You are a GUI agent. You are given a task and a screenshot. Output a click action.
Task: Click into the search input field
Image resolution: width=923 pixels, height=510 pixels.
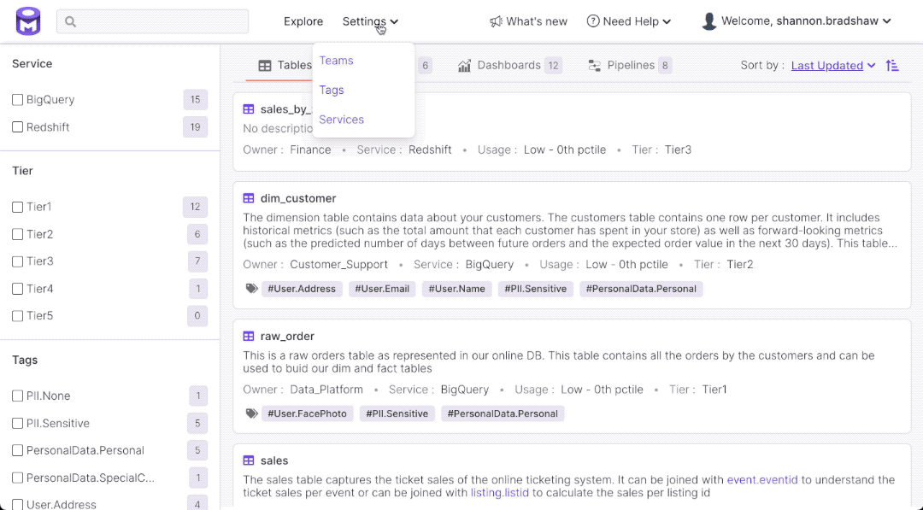coord(154,21)
